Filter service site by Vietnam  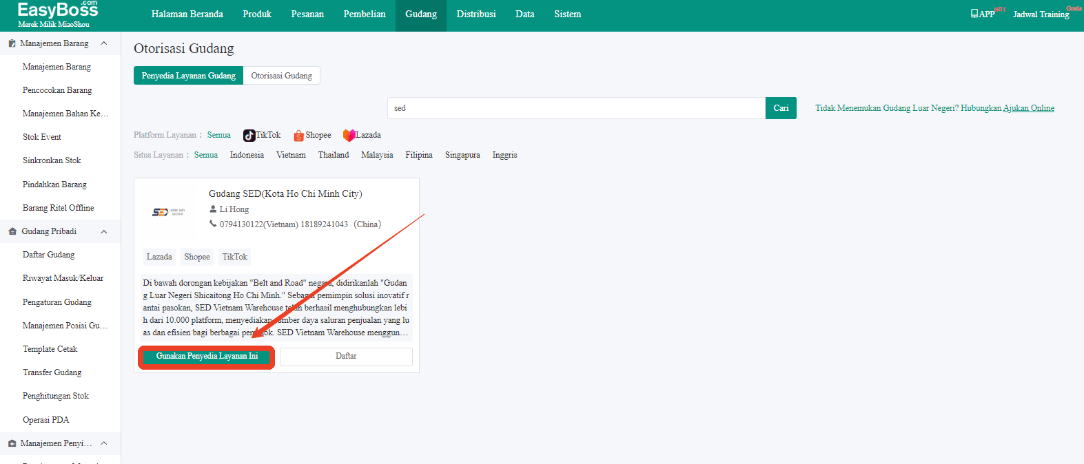(x=291, y=155)
